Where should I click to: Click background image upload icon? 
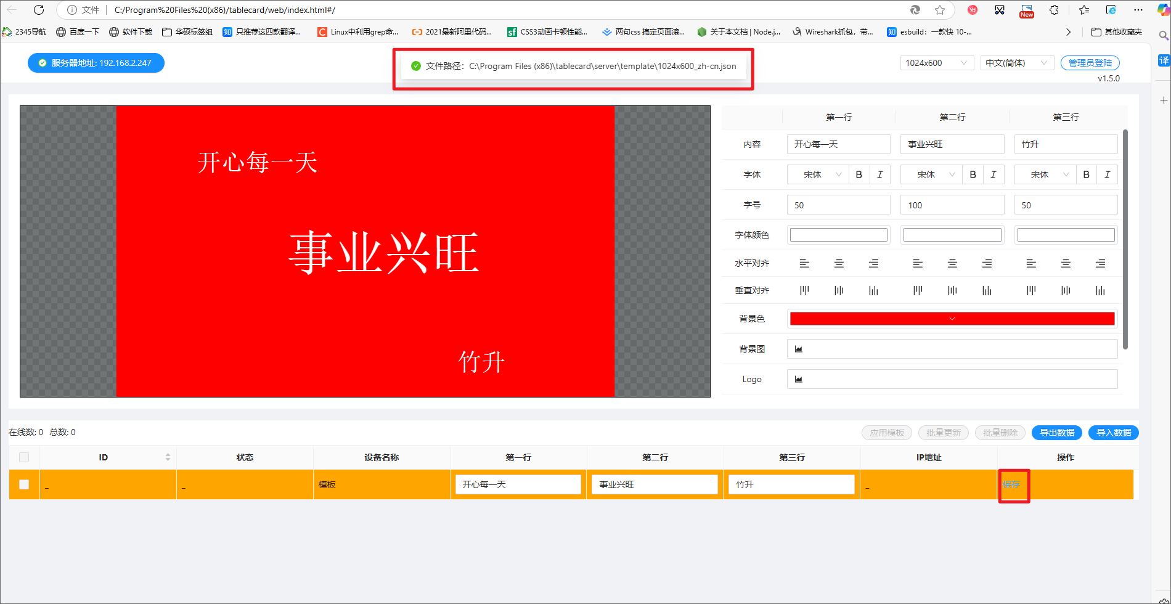799,349
